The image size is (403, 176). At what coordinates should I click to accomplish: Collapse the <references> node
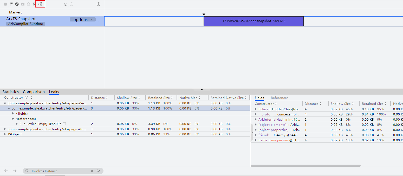click(x=13, y=119)
